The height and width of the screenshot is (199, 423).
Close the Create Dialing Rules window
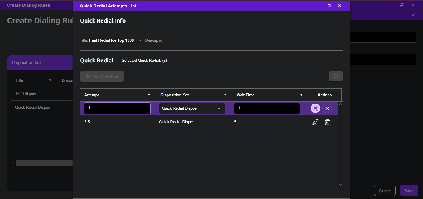[413, 5]
